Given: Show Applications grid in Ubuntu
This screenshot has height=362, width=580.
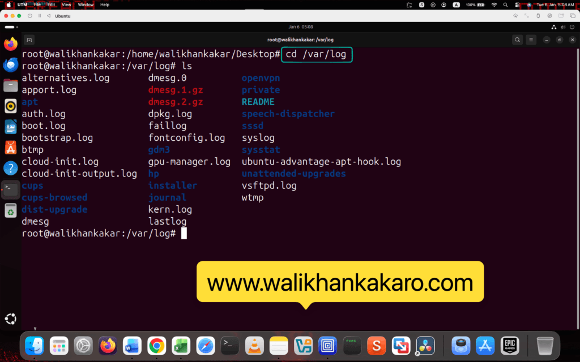Looking at the screenshot, I should (10, 318).
